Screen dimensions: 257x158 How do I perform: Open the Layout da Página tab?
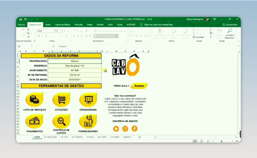point(62,25)
